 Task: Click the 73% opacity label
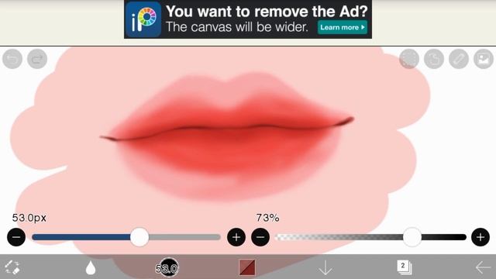[x=267, y=218]
